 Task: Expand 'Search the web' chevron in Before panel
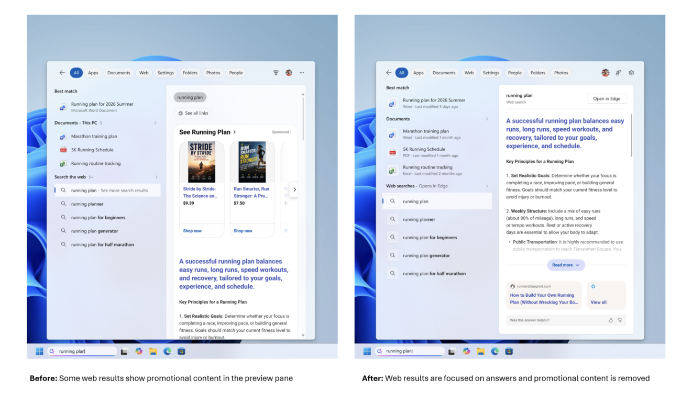(x=156, y=177)
